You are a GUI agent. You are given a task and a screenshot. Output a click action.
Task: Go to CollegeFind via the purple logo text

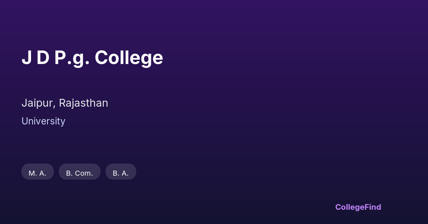click(x=358, y=207)
